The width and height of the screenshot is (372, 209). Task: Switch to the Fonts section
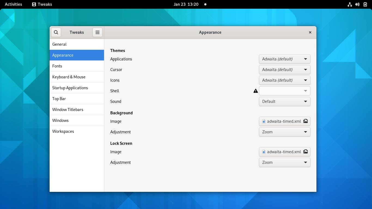[57, 66]
